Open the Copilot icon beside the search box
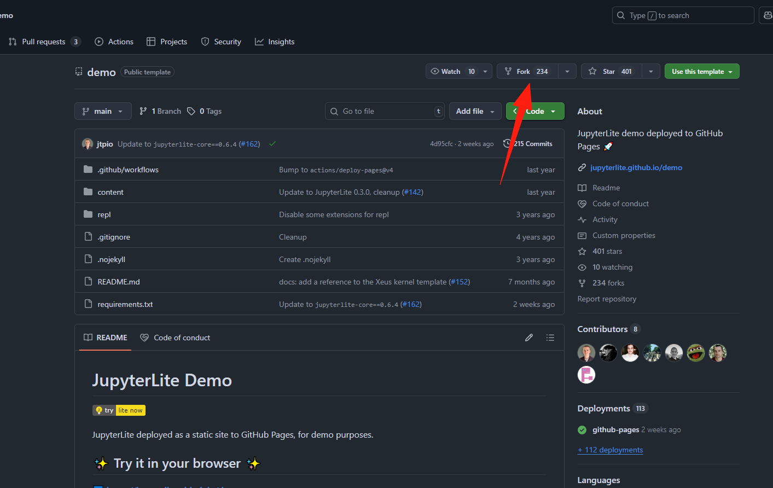This screenshot has width=773, height=488. 768,15
